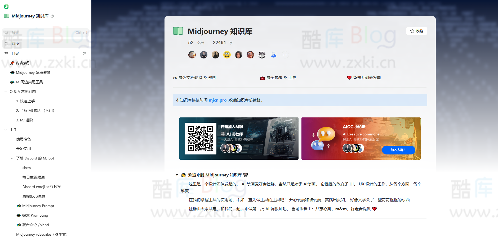
Task: Click the CN icon before 最强文档翻译
Action: click(x=175, y=78)
